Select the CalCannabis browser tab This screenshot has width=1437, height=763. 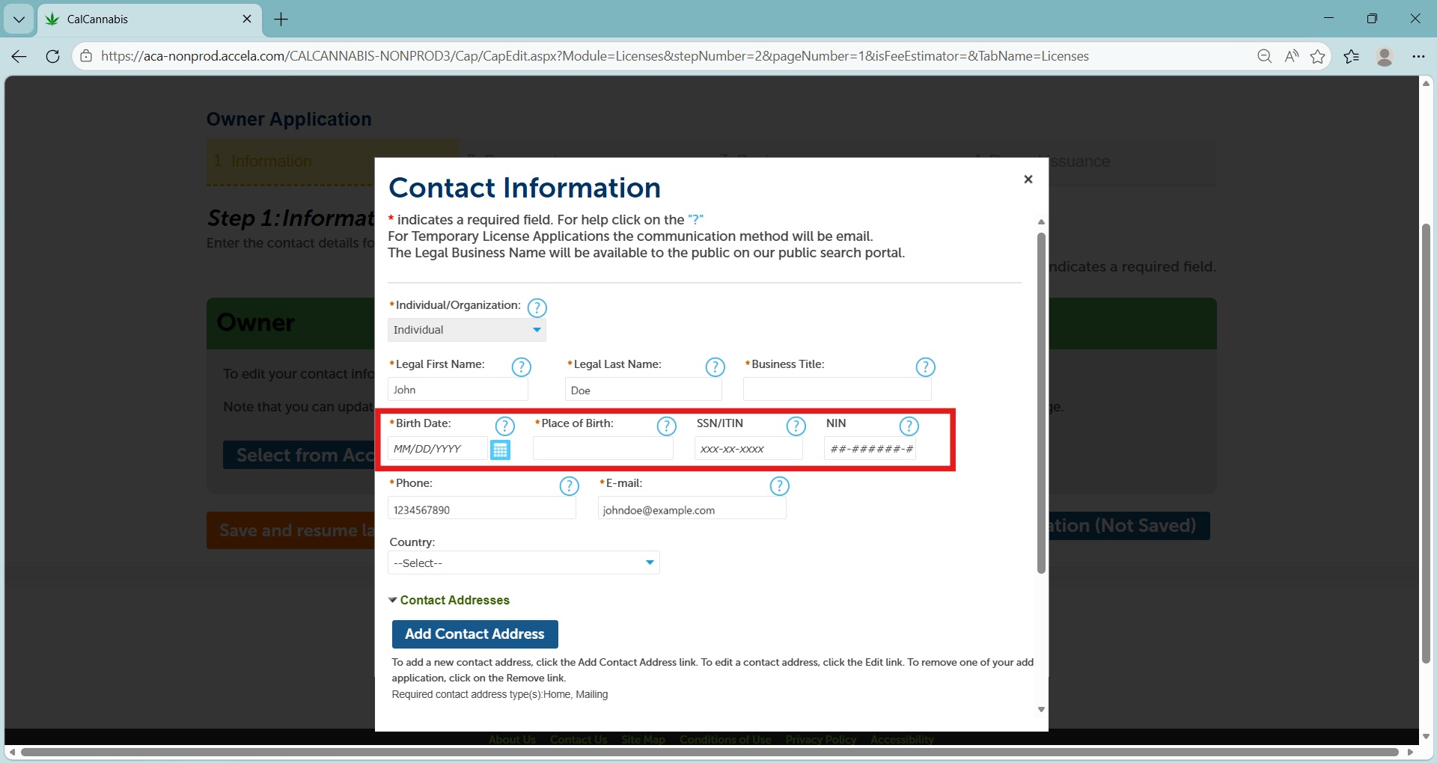pos(150,19)
